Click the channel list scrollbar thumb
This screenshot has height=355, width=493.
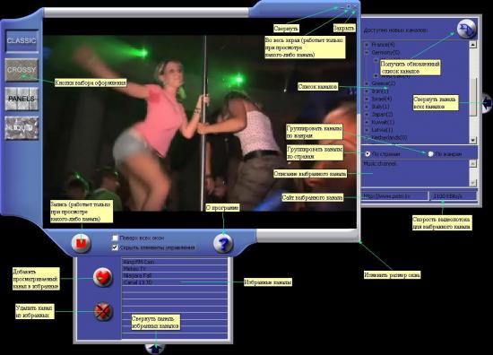point(473,97)
